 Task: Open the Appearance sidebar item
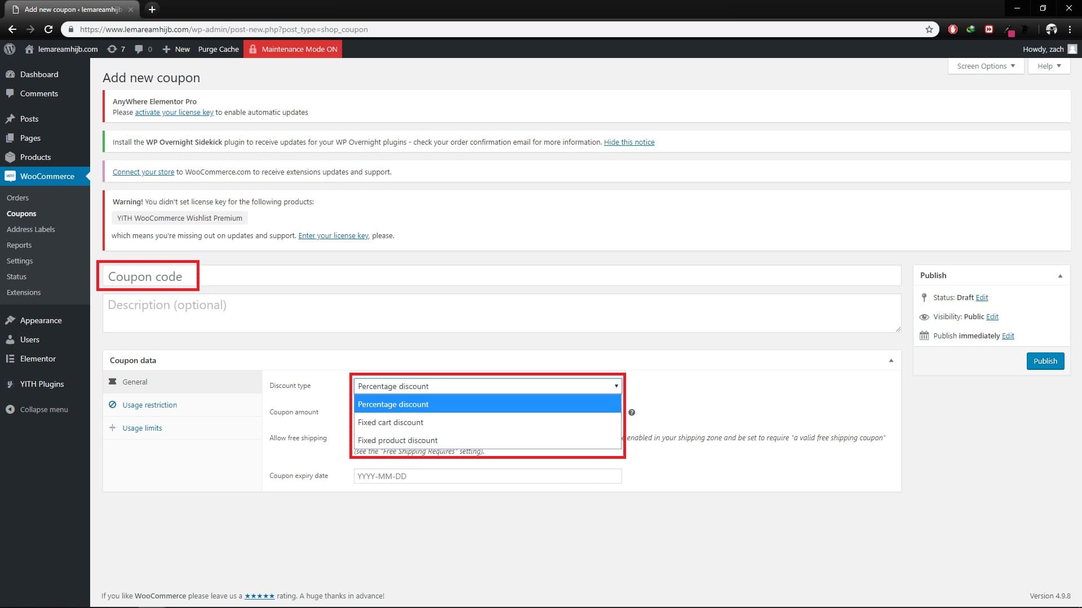click(45, 320)
